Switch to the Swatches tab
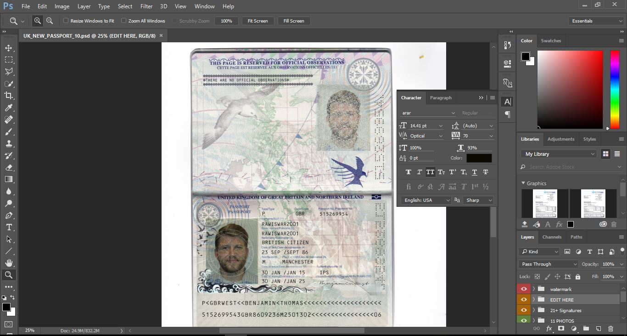Image resolution: width=627 pixels, height=336 pixels. (551, 40)
